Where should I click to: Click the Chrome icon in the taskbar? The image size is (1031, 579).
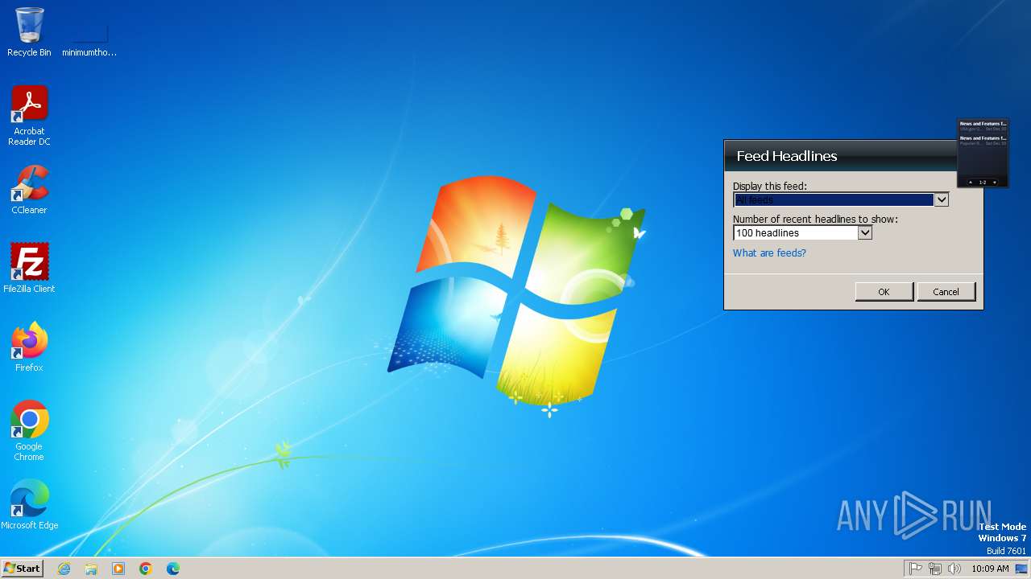coord(146,569)
